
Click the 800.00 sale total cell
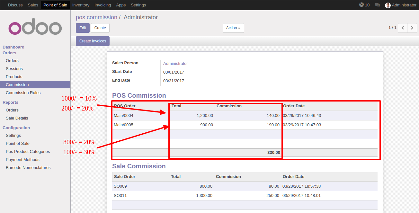point(206,186)
